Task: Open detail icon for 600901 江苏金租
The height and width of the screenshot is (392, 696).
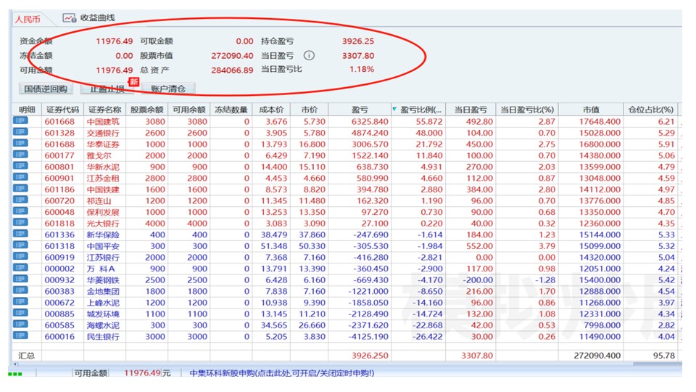Action: click(x=21, y=177)
